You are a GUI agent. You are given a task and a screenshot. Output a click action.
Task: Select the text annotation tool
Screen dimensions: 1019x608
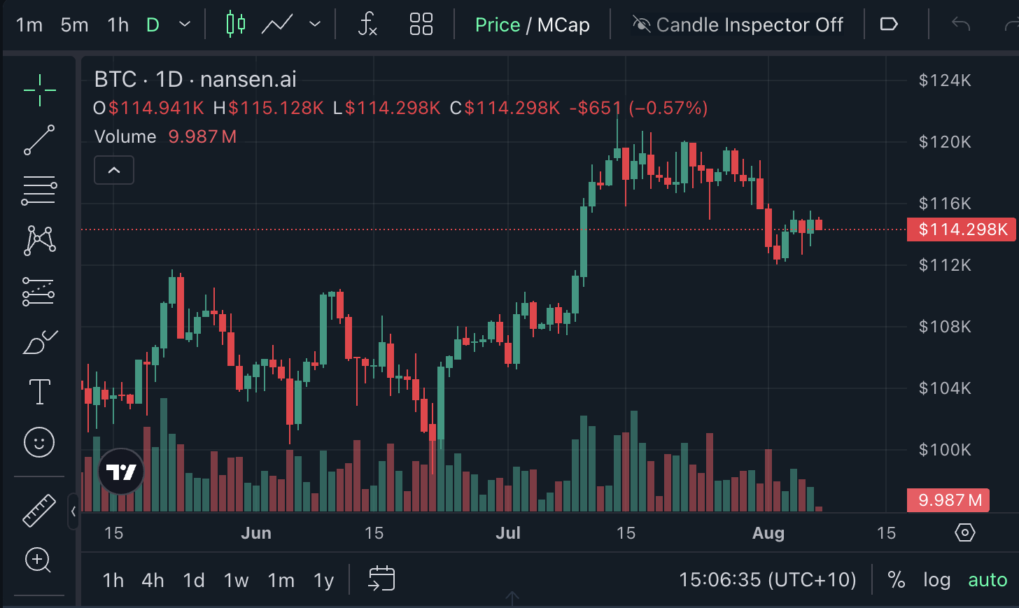coord(39,392)
